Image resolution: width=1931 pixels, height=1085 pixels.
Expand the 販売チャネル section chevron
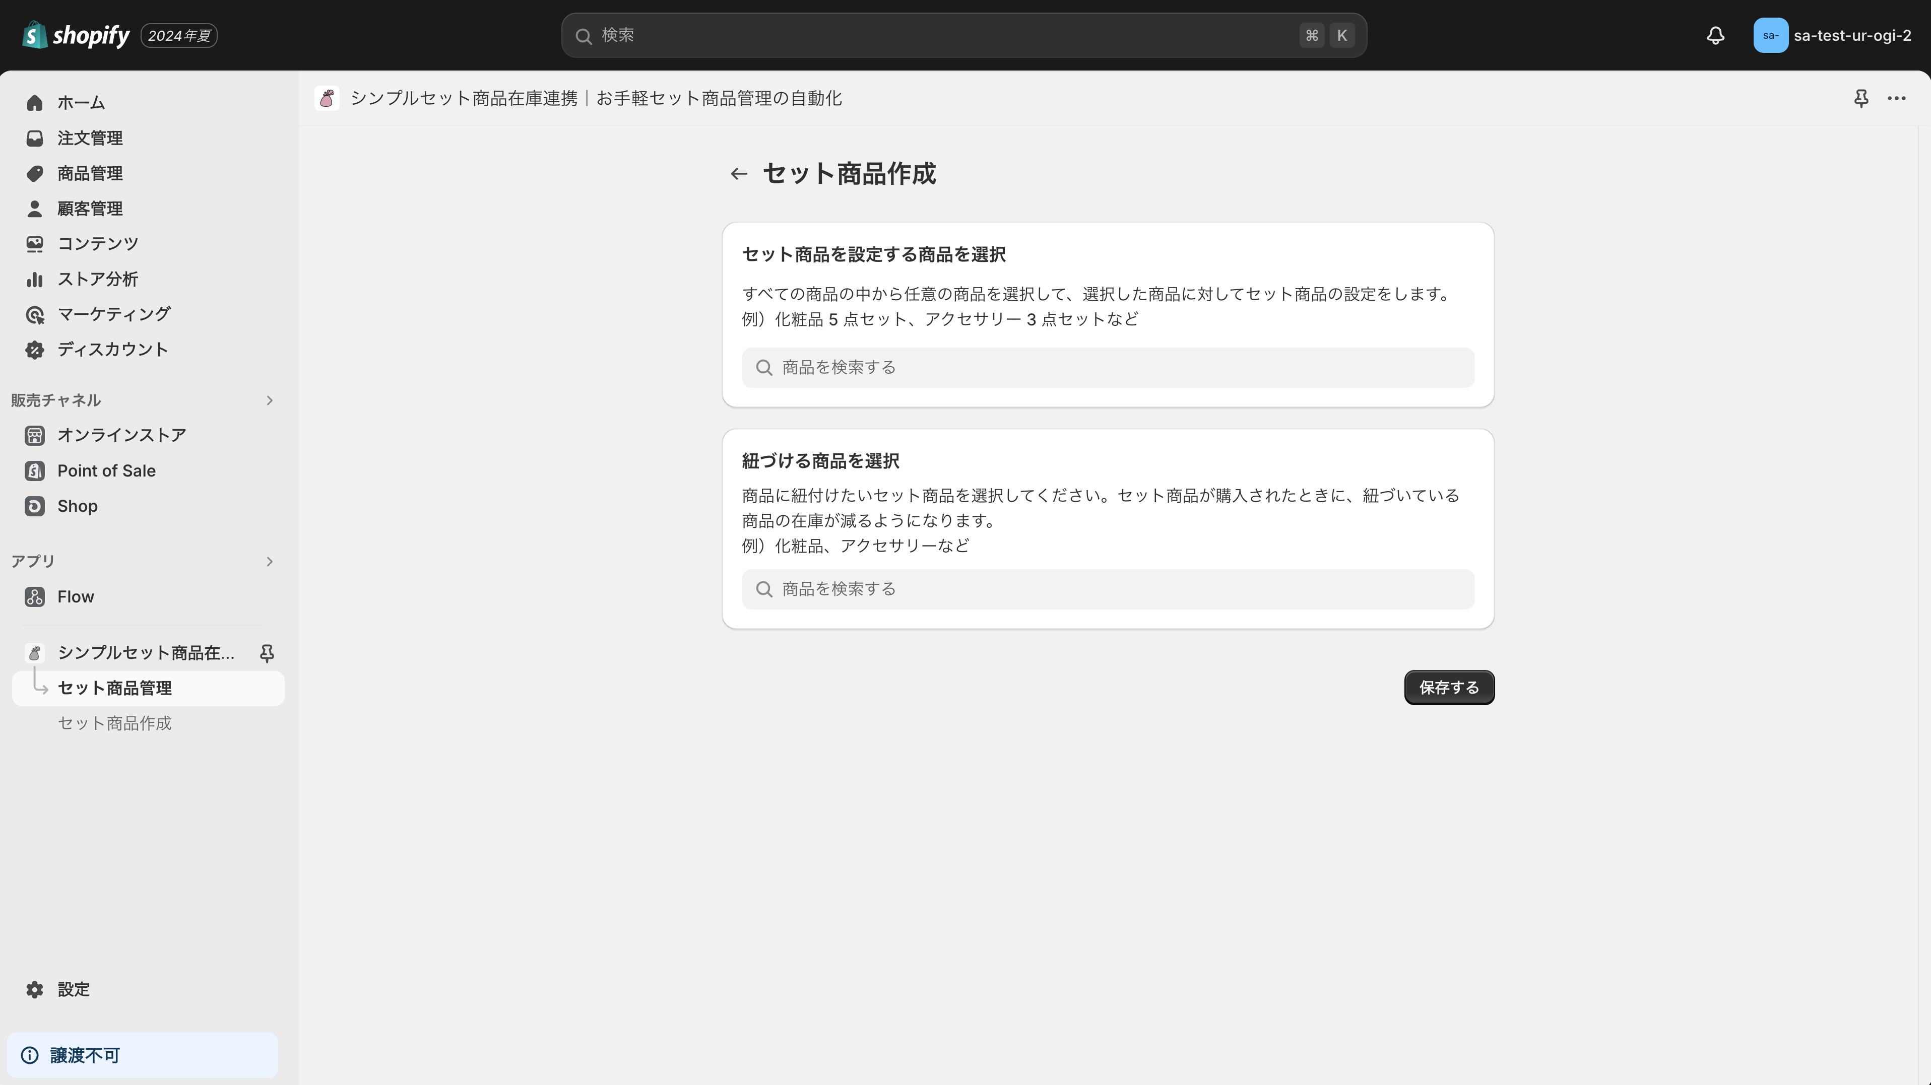click(x=269, y=400)
